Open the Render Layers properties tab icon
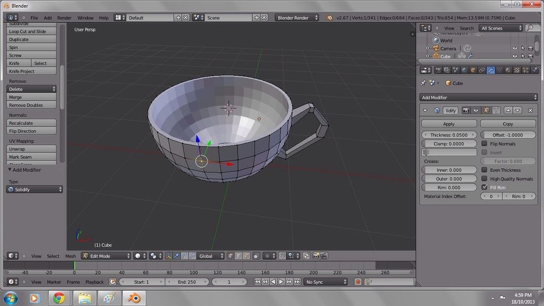 (447, 71)
